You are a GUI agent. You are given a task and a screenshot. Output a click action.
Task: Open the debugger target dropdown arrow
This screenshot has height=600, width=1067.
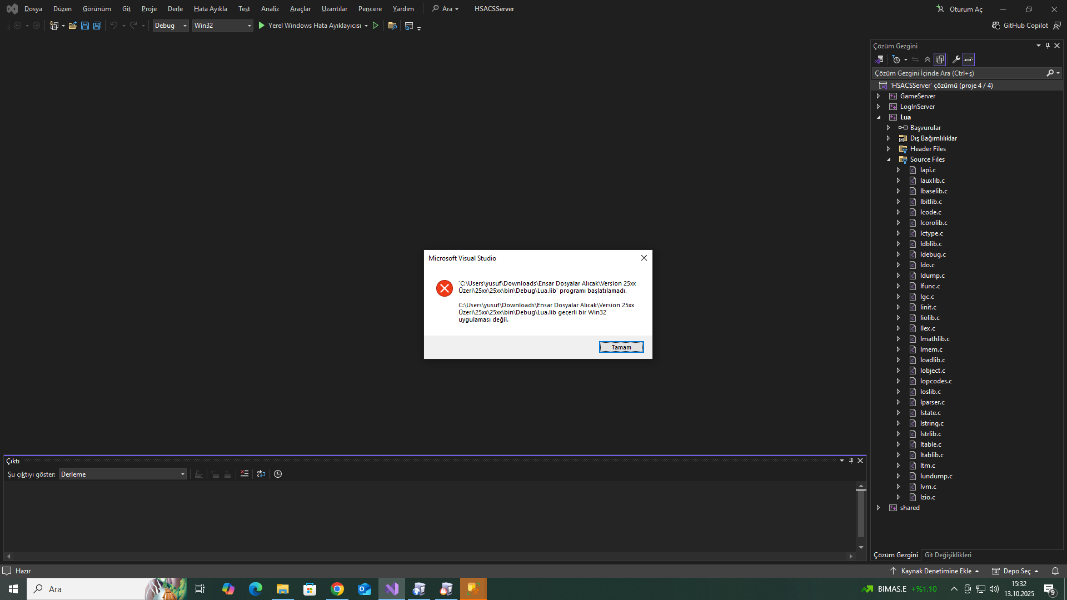tap(366, 26)
